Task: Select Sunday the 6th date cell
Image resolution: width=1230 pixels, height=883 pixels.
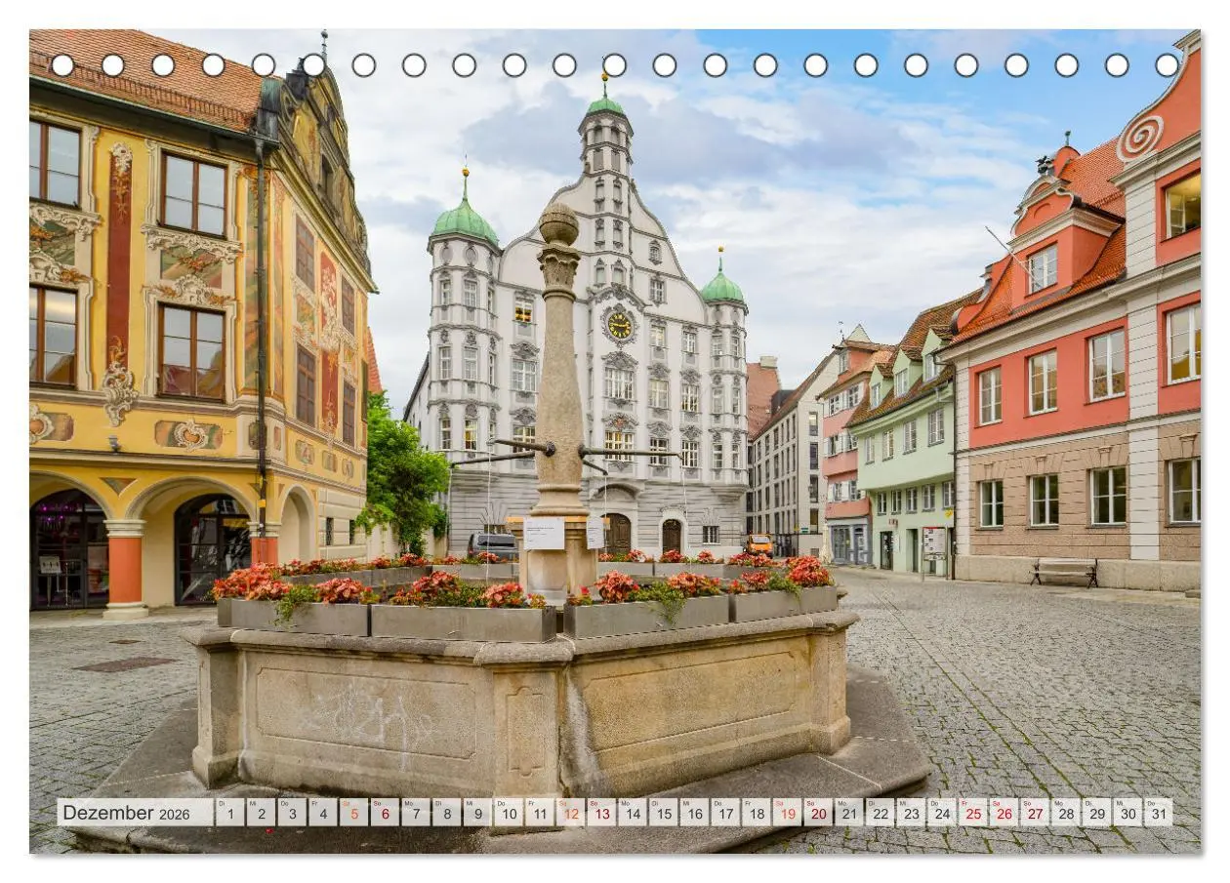Action: (385, 813)
